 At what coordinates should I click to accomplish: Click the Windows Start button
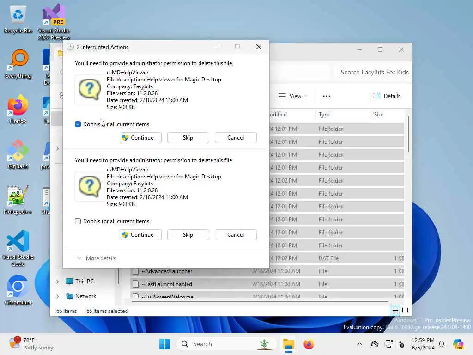(165, 344)
